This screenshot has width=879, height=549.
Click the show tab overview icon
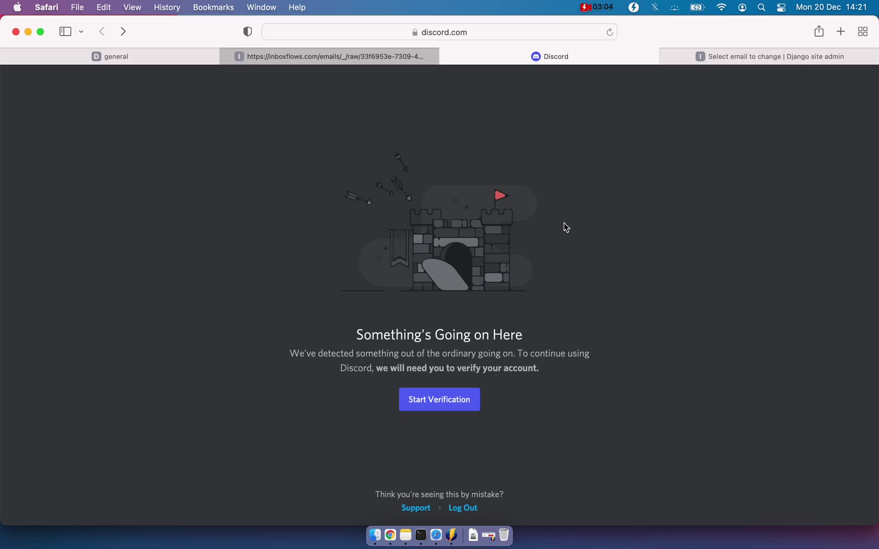tap(863, 32)
